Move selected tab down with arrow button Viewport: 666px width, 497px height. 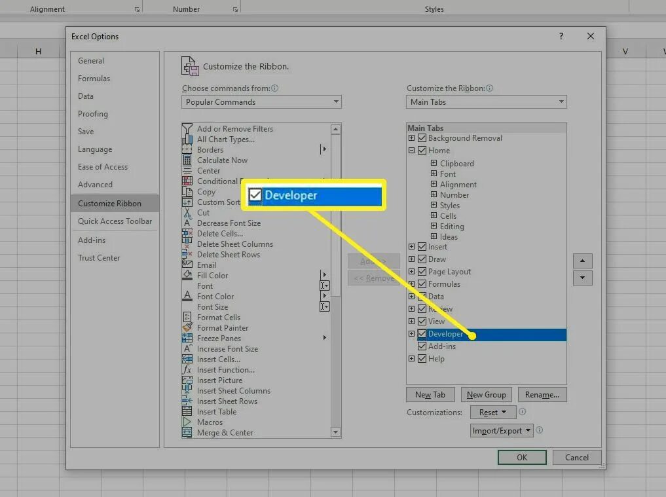click(x=582, y=278)
